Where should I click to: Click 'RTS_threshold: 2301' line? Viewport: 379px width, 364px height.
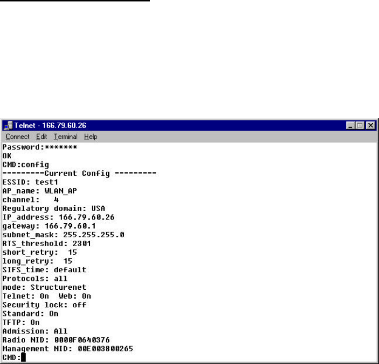pyautogui.click(x=47, y=244)
